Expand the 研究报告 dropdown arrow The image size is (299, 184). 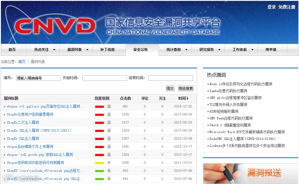coord(220,50)
